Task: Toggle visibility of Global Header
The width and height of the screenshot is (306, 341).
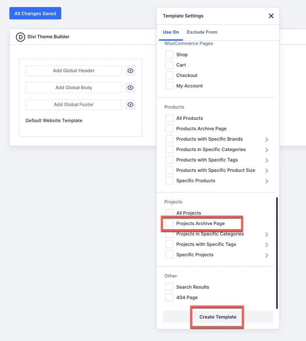Action: (x=130, y=71)
